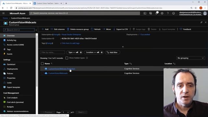Open the Azure portal hamburger menu
Screen dimensions: 208x117
pos(4,13)
